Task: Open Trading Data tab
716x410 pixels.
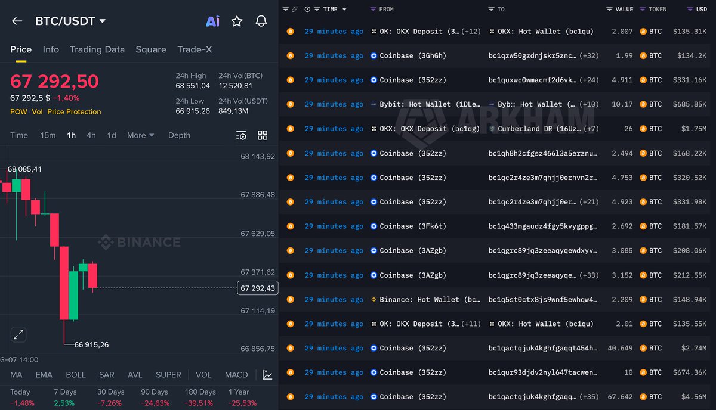Action: 97,49
